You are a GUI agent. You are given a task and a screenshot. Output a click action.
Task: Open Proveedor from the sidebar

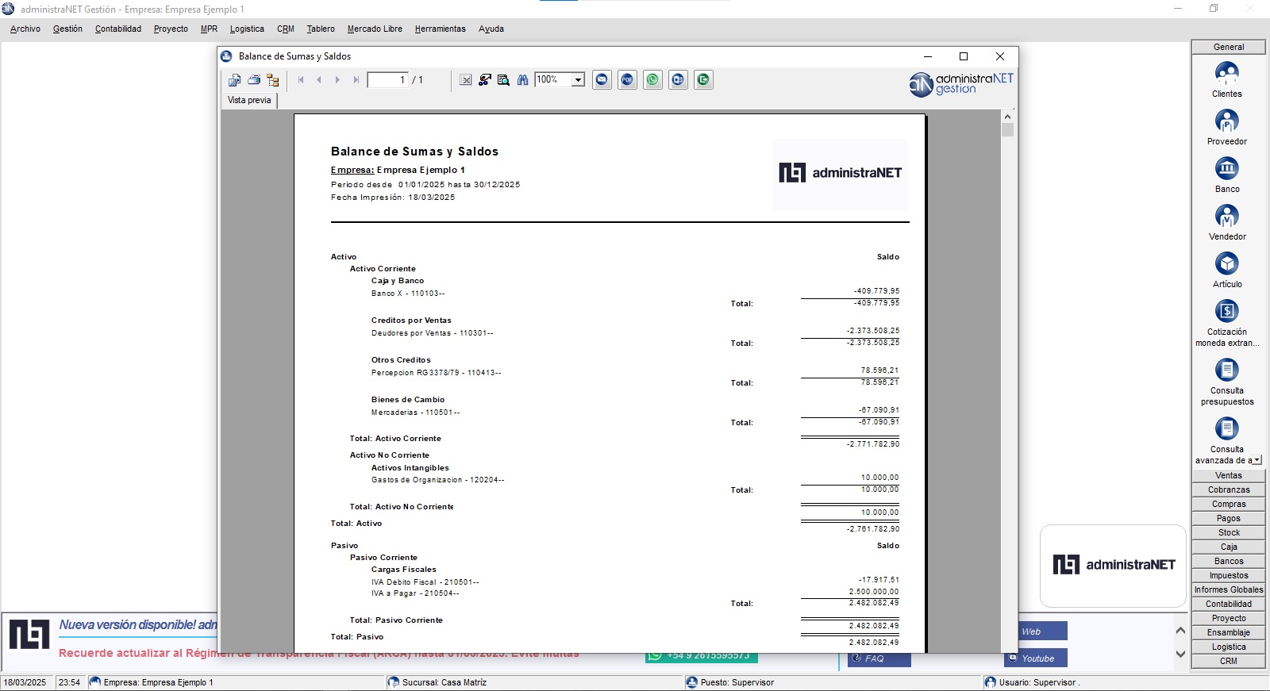[1227, 127]
